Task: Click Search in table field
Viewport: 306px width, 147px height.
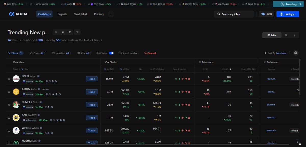Action: pyautogui.click(x=128, y=53)
